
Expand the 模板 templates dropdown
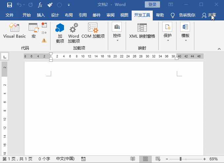[x=185, y=32]
